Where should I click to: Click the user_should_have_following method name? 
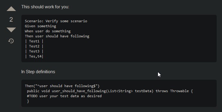click(x=79, y=91)
